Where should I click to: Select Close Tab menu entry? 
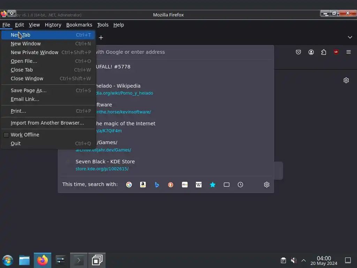click(48, 70)
